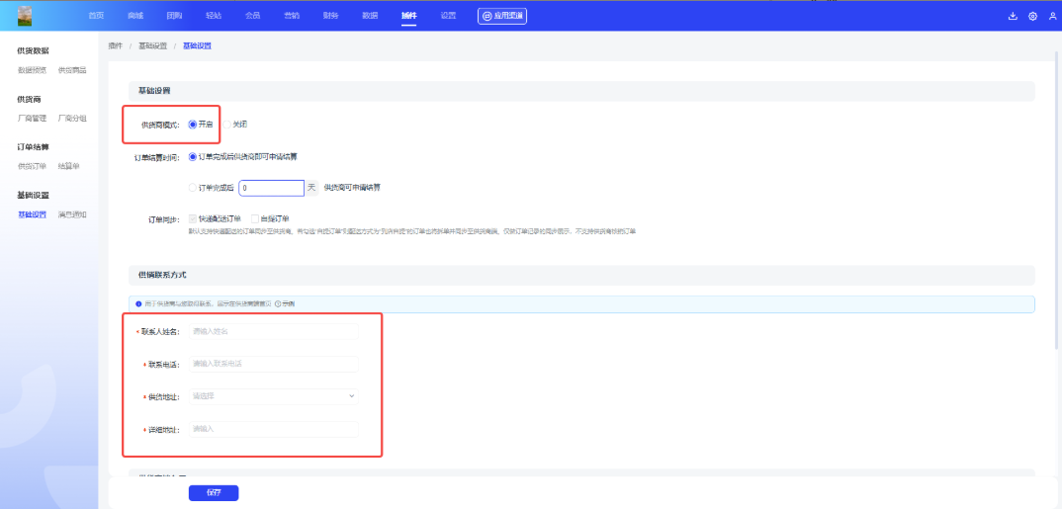Focus the 联系电话 input field
Image resolution: width=1062 pixels, height=509 pixels.
(x=273, y=364)
